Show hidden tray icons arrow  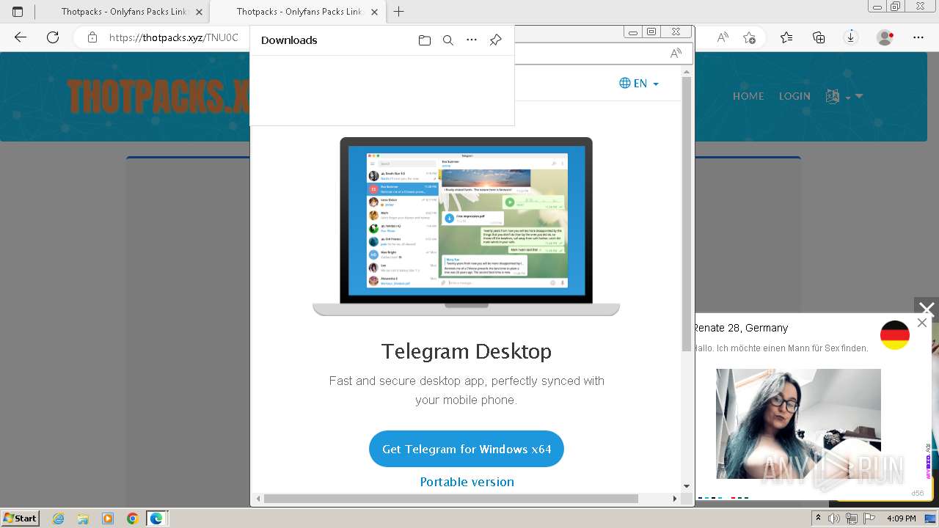[x=818, y=518]
